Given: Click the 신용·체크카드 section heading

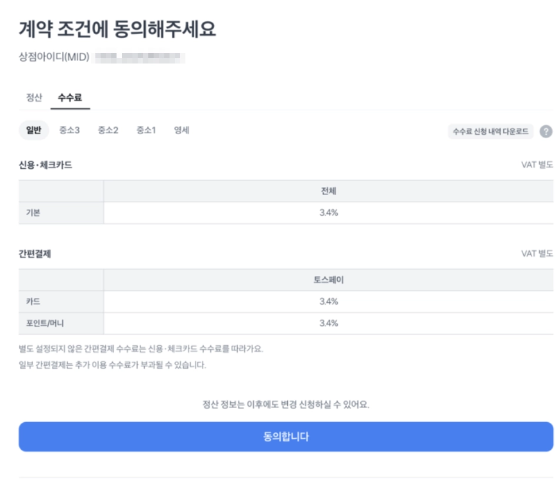Looking at the screenshot, I should click(45, 165).
